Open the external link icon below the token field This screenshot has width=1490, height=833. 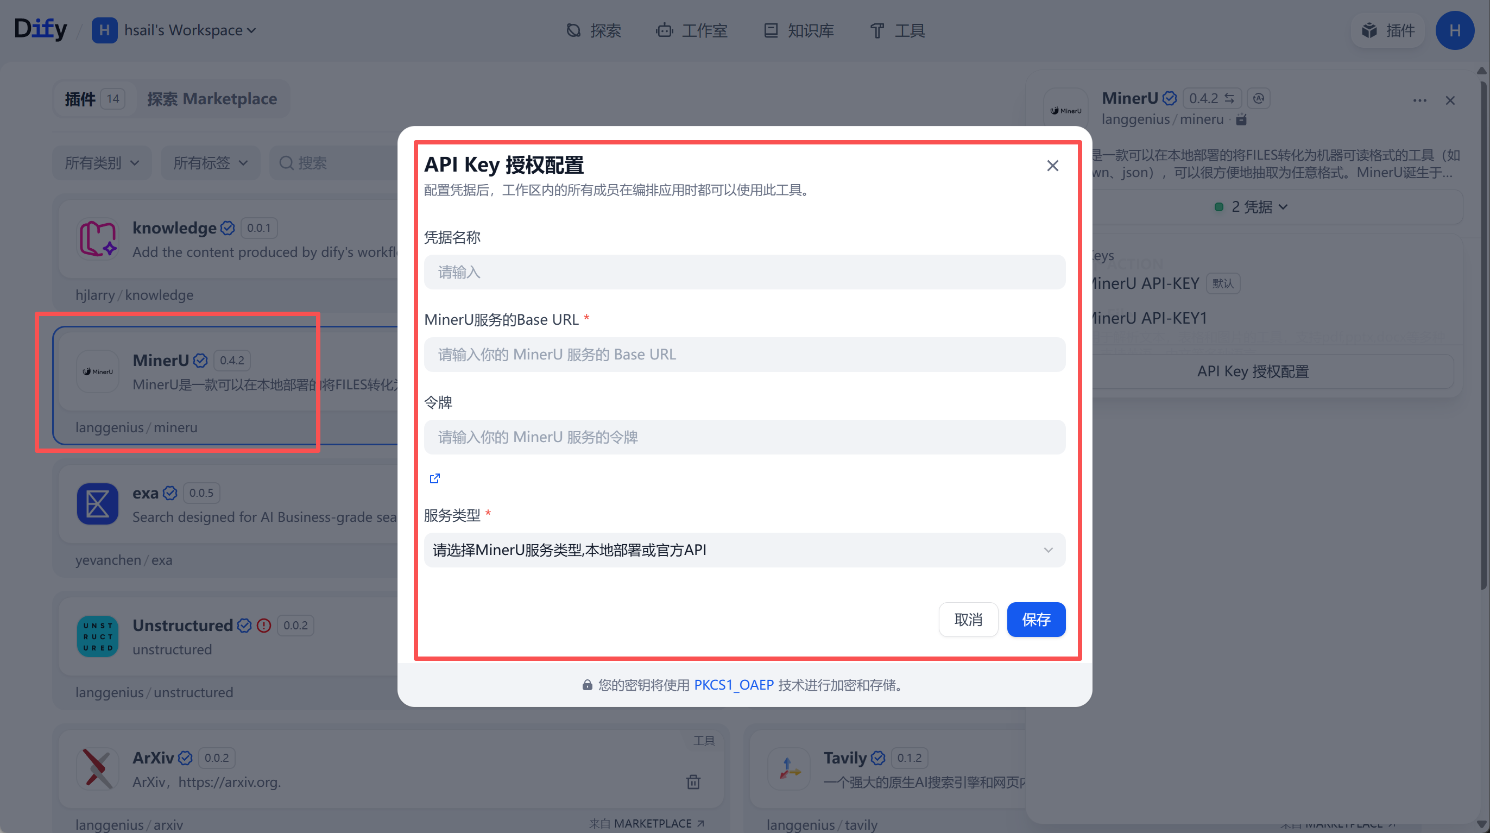(434, 478)
